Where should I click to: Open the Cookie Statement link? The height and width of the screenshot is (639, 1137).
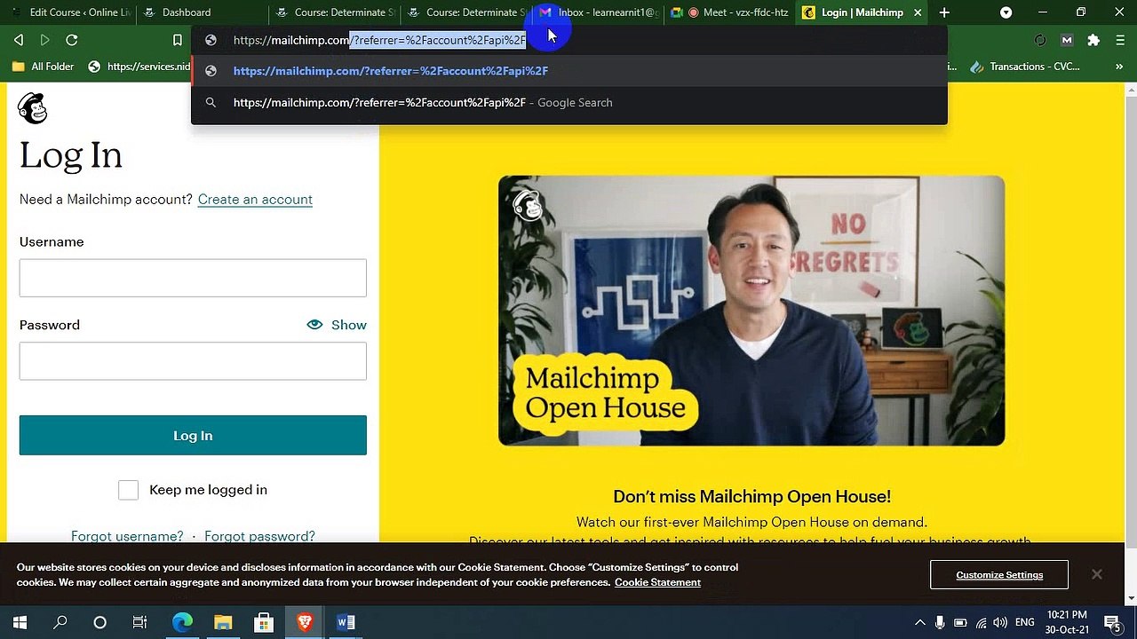657,582
